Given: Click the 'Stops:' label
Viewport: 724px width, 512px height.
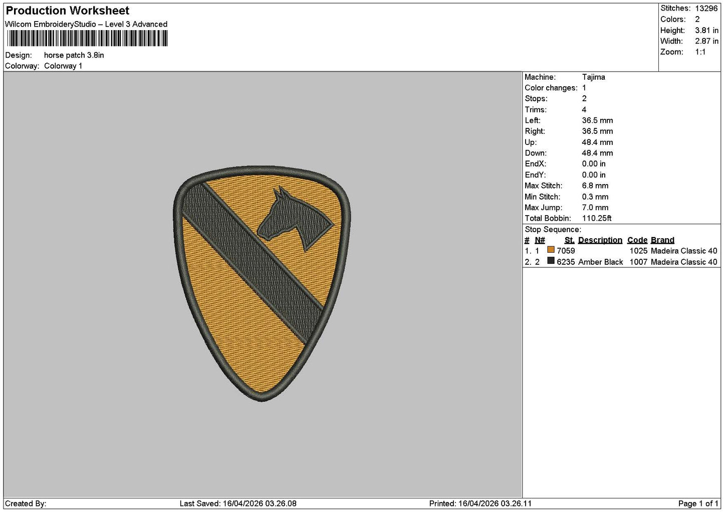Looking at the screenshot, I should 536,99.
